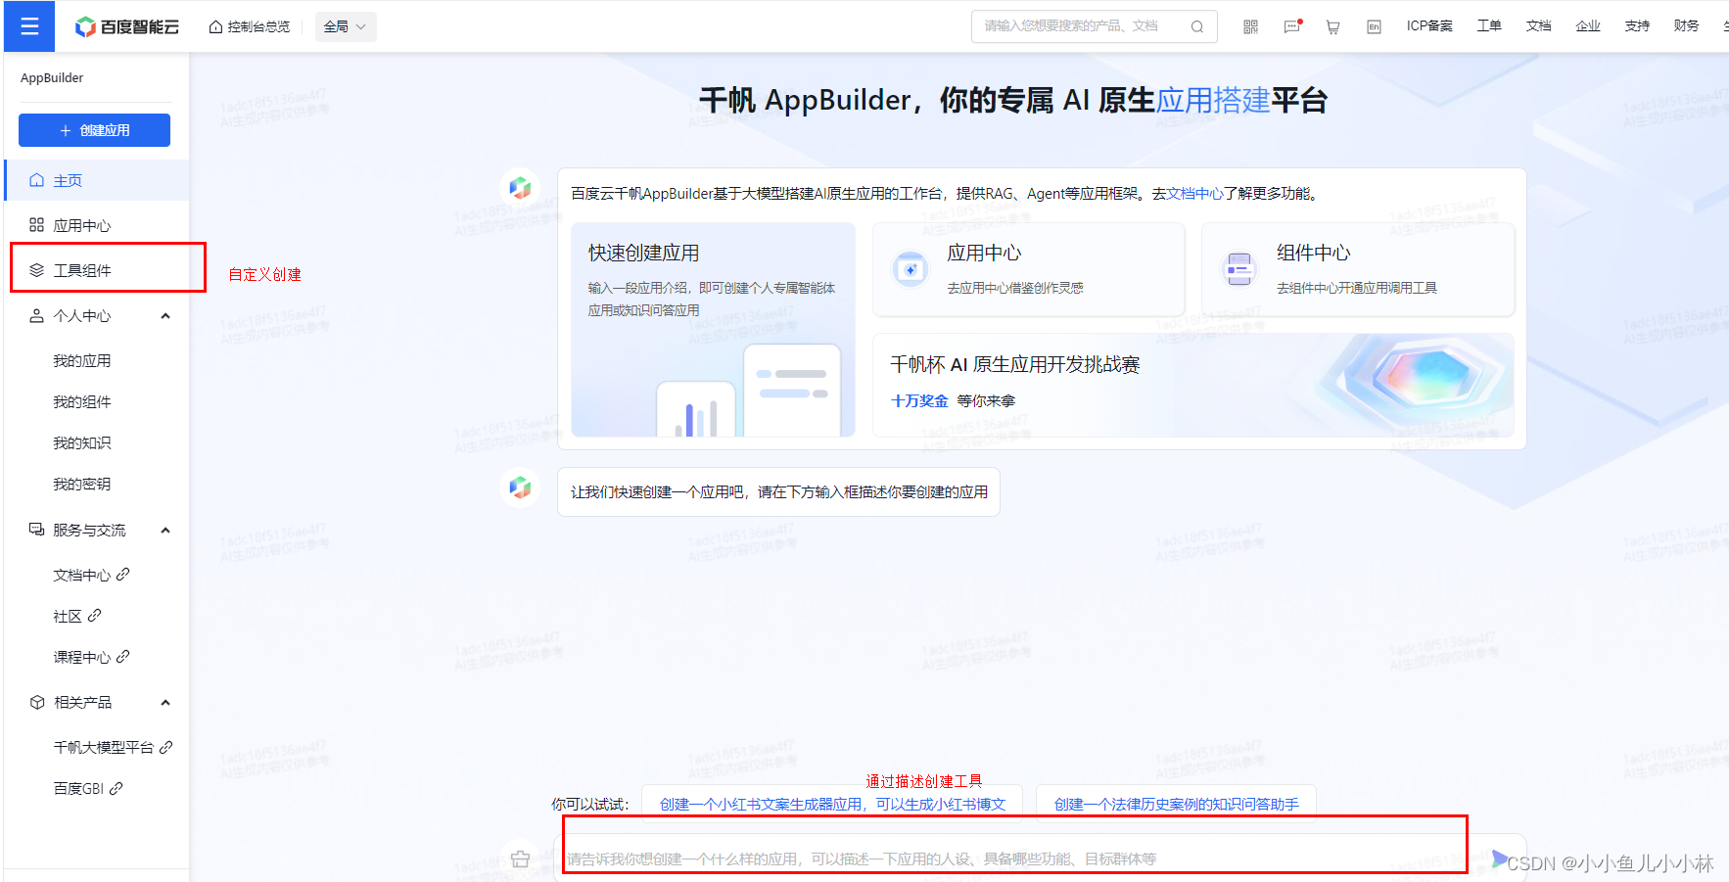Image resolution: width=1729 pixels, height=882 pixels.
Task: Click the 十万奖金 link
Action: pos(919,400)
